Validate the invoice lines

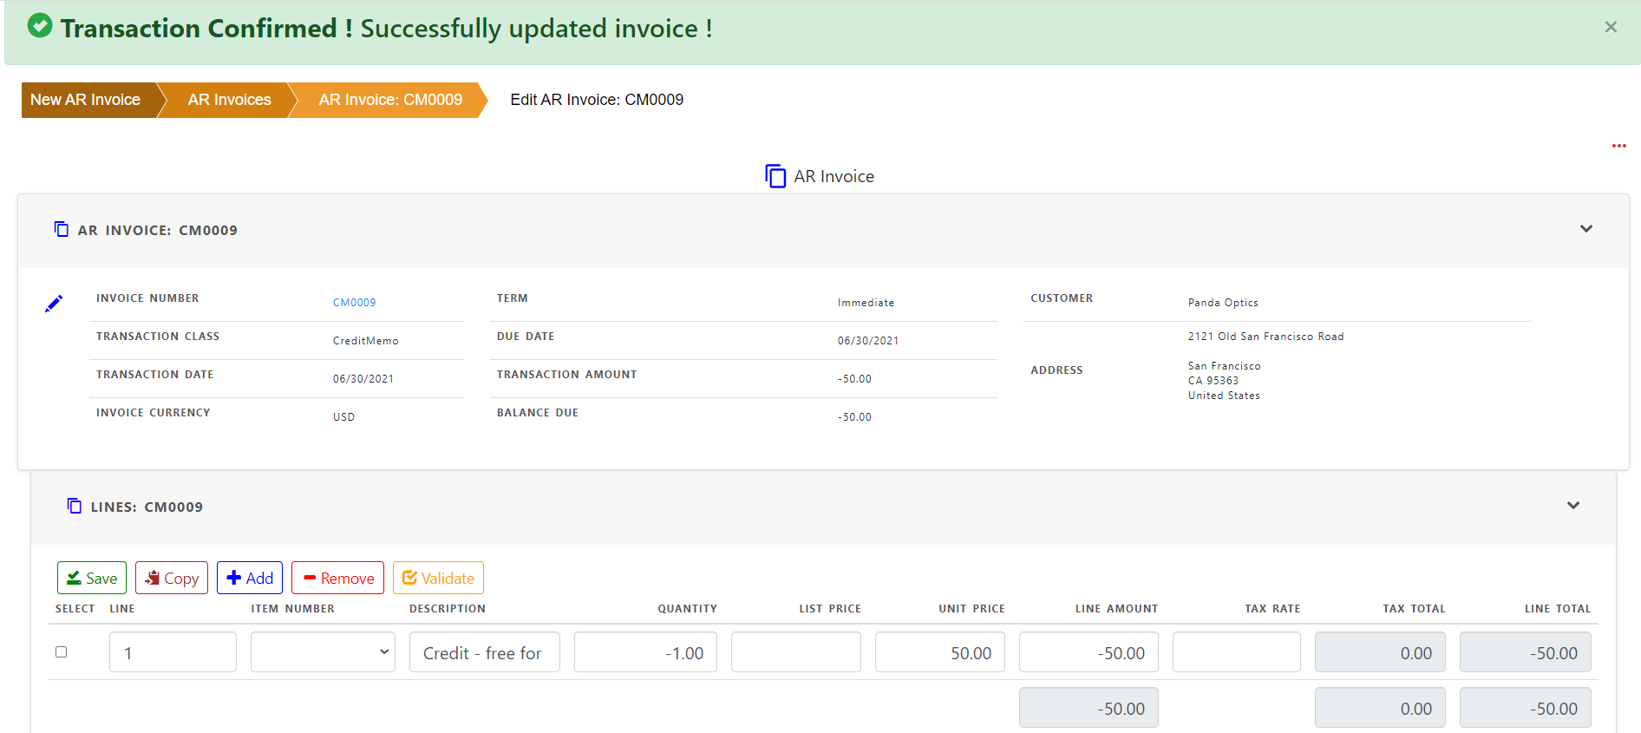[x=438, y=578]
